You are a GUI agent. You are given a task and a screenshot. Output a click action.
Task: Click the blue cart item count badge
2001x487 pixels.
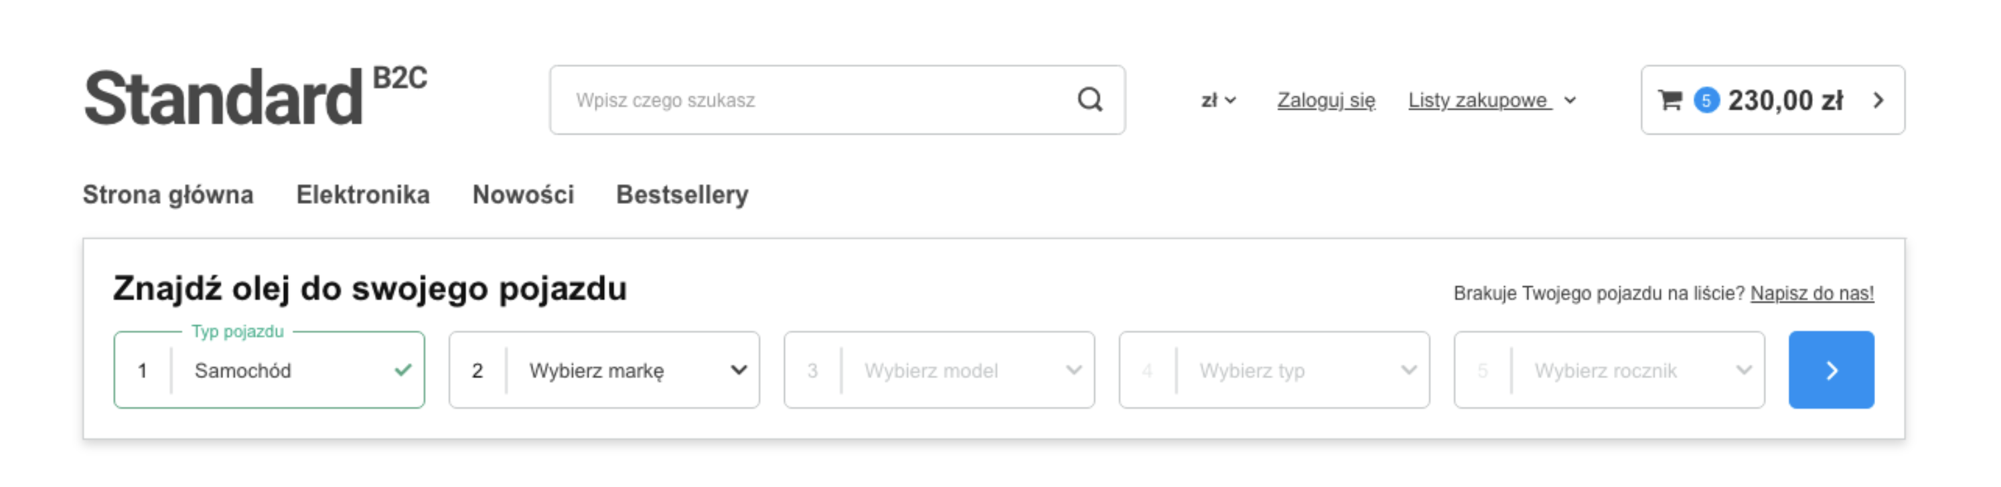1706,100
